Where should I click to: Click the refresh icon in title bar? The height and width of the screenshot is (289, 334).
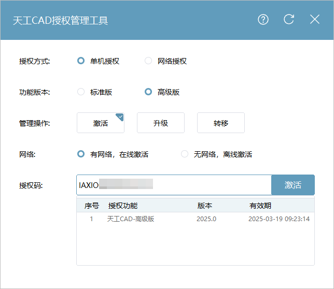point(289,20)
